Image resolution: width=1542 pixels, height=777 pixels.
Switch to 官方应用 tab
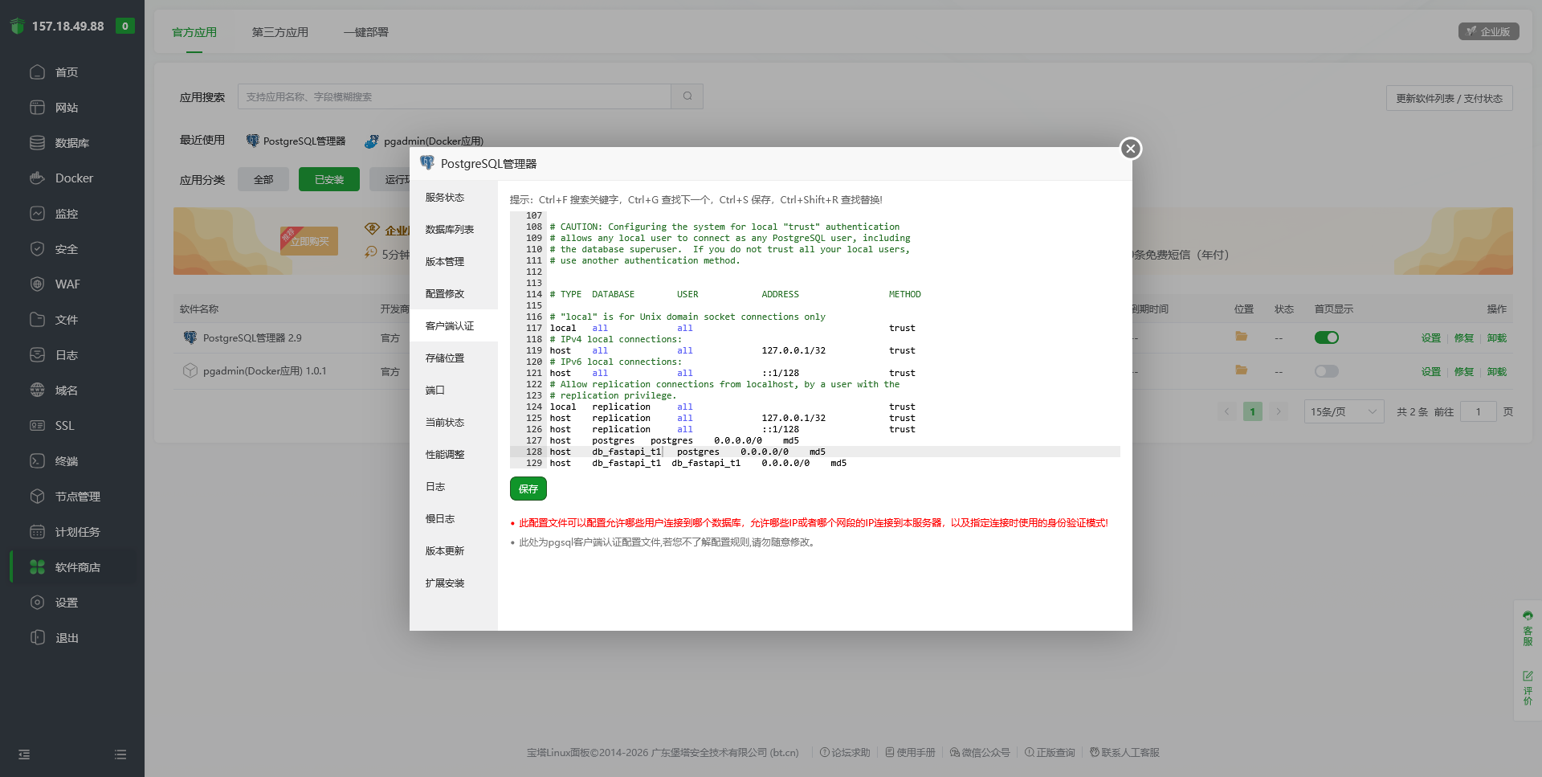194,32
